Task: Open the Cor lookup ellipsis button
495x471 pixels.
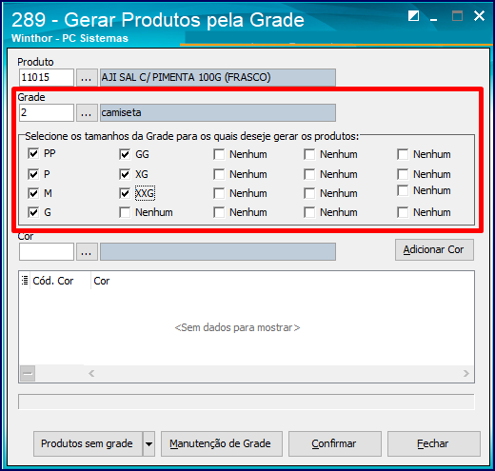Action: [87, 252]
